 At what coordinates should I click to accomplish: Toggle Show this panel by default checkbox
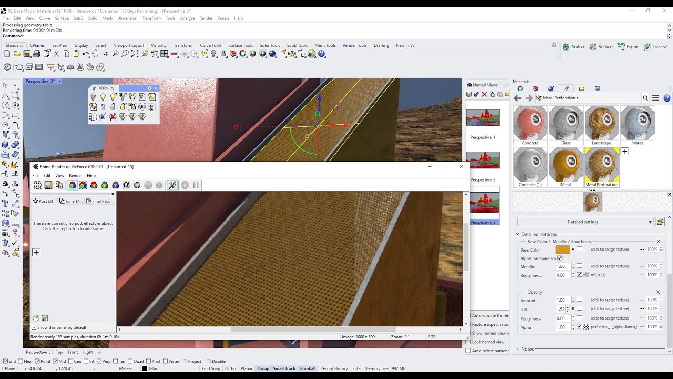point(34,327)
